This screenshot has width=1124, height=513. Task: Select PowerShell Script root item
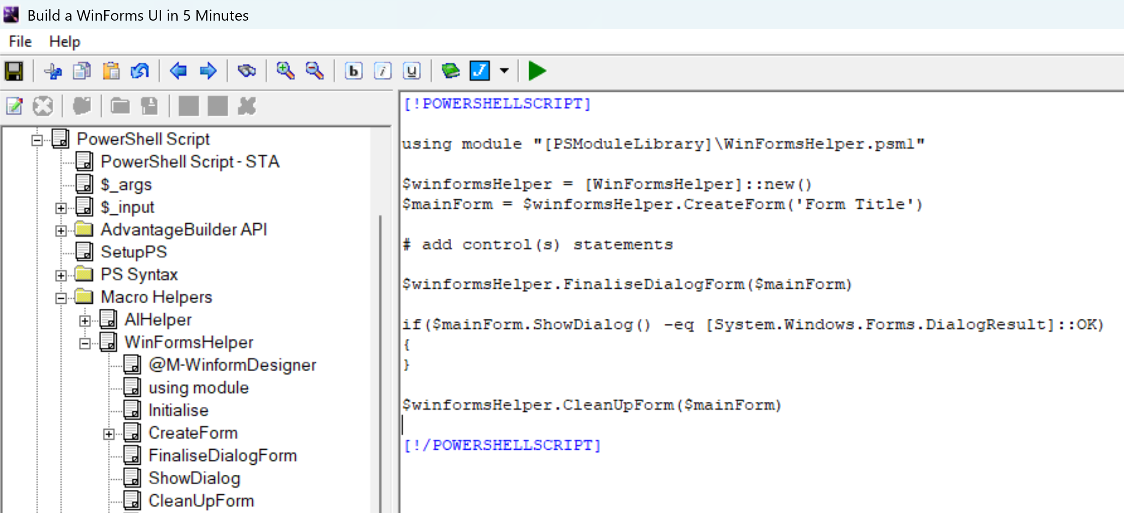(x=143, y=139)
